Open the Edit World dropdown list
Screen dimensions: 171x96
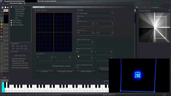[112, 13]
